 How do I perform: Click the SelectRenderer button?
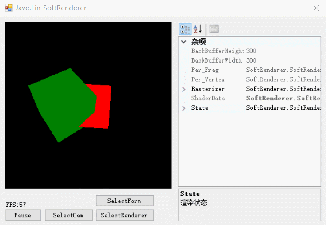125,215
